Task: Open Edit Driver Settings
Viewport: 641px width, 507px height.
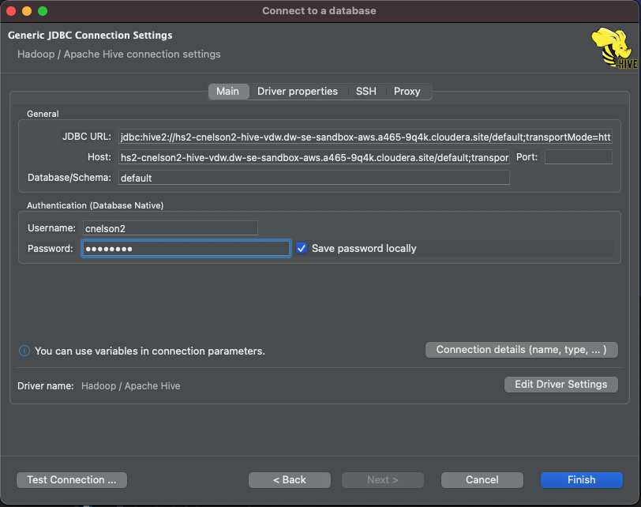Action: (560, 384)
